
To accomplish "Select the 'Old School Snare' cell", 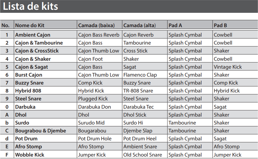I will pyautogui.click(x=142, y=155).
